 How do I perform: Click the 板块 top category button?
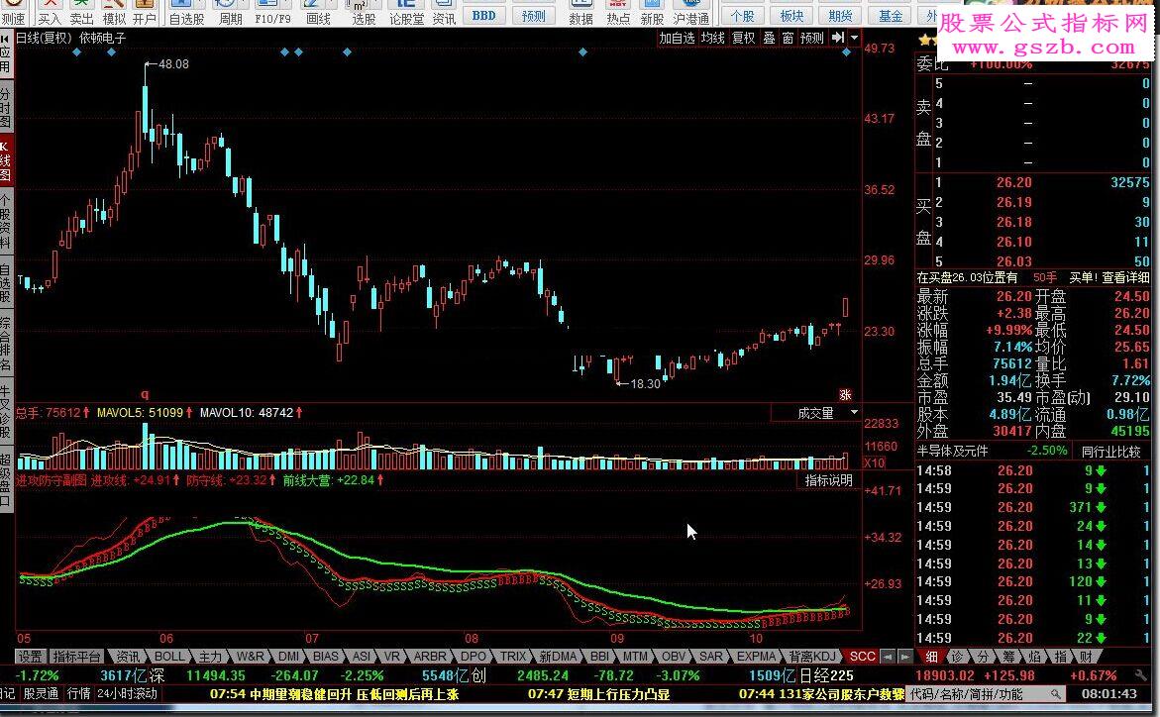[x=791, y=16]
